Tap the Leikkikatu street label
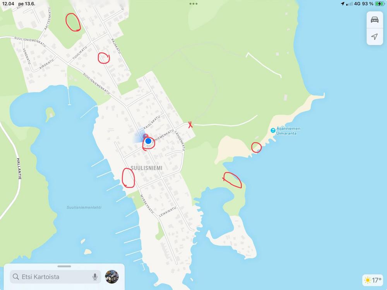The width and height of the screenshot is (387, 290). 168,212
